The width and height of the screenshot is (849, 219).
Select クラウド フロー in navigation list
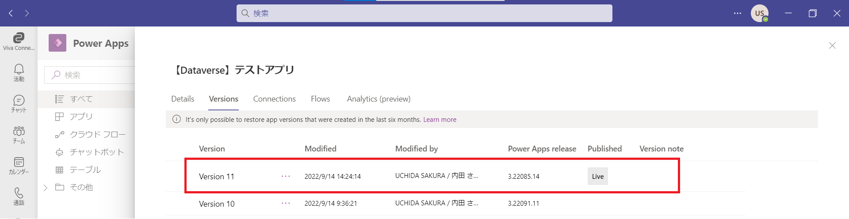coord(97,134)
